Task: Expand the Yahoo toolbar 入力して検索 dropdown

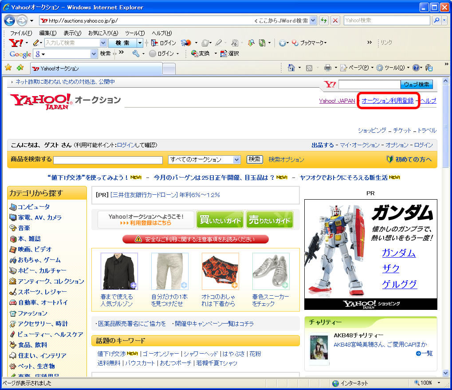Action: pyautogui.click(x=103, y=43)
